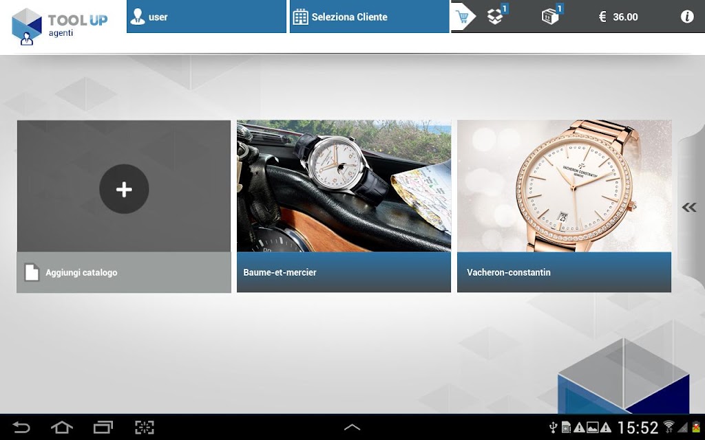Image resolution: width=705 pixels, height=440 pixels.
Task: Open the recent apps icon
Action: (x=103, y=427)
